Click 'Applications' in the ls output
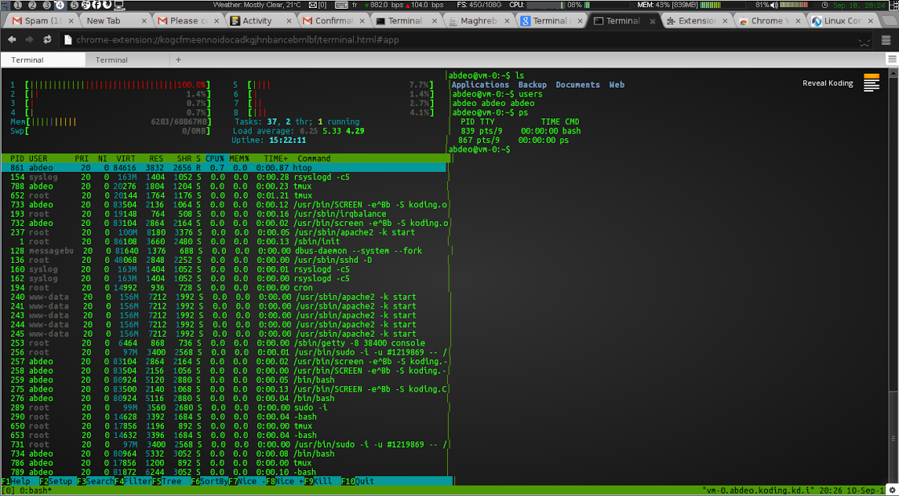 point(481,84)
